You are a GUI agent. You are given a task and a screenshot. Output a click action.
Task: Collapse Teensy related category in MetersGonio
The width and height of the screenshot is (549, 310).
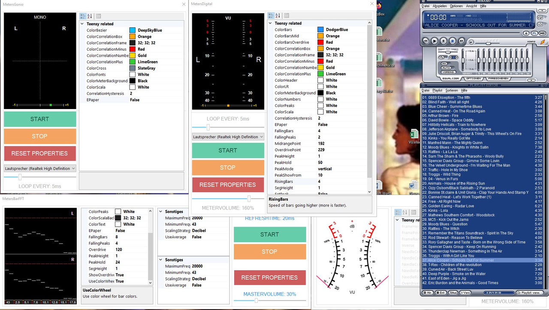(82, 24)
